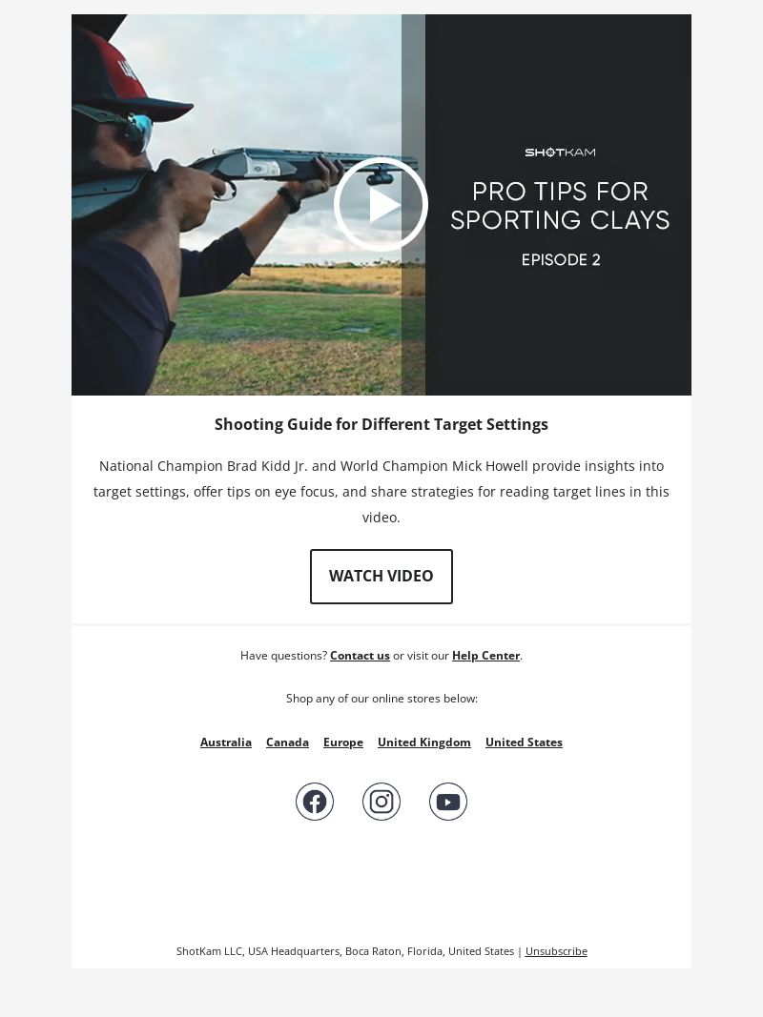Click the ShotKam LLC address text
Image resolution: width=763 pixels, height=1017 pixels.
[x=345, y=951]
